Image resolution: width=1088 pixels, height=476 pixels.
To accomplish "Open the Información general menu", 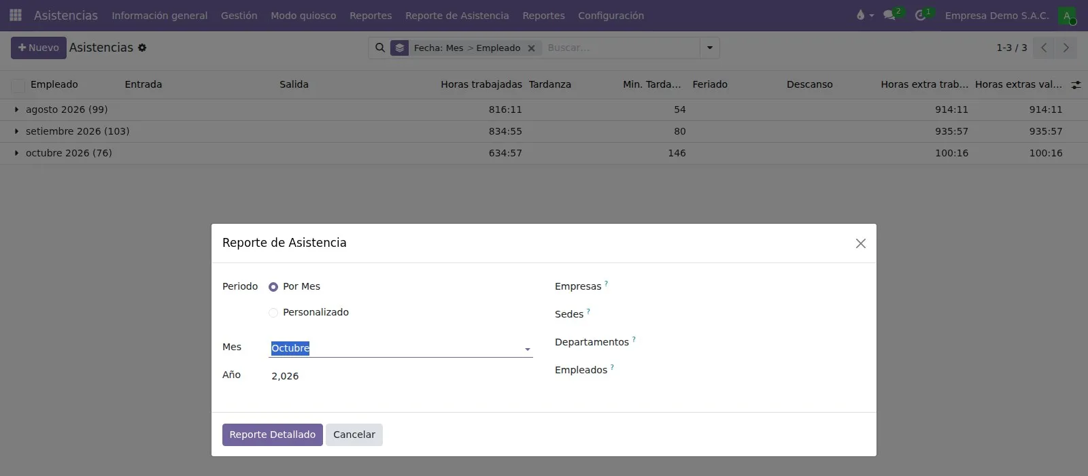I will click(x=160, y=16).
